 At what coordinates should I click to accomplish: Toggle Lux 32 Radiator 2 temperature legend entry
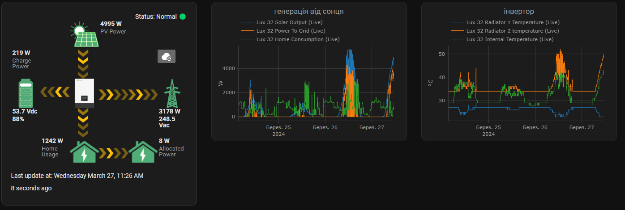click(505, 31)
